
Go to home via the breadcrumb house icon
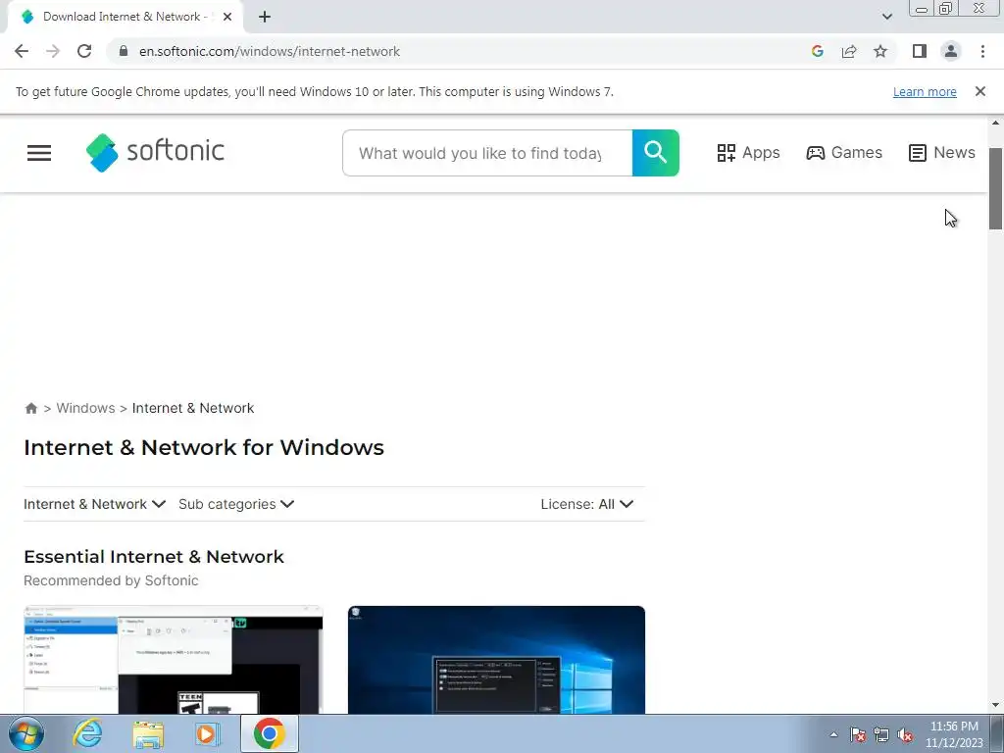tap(30, 409)
